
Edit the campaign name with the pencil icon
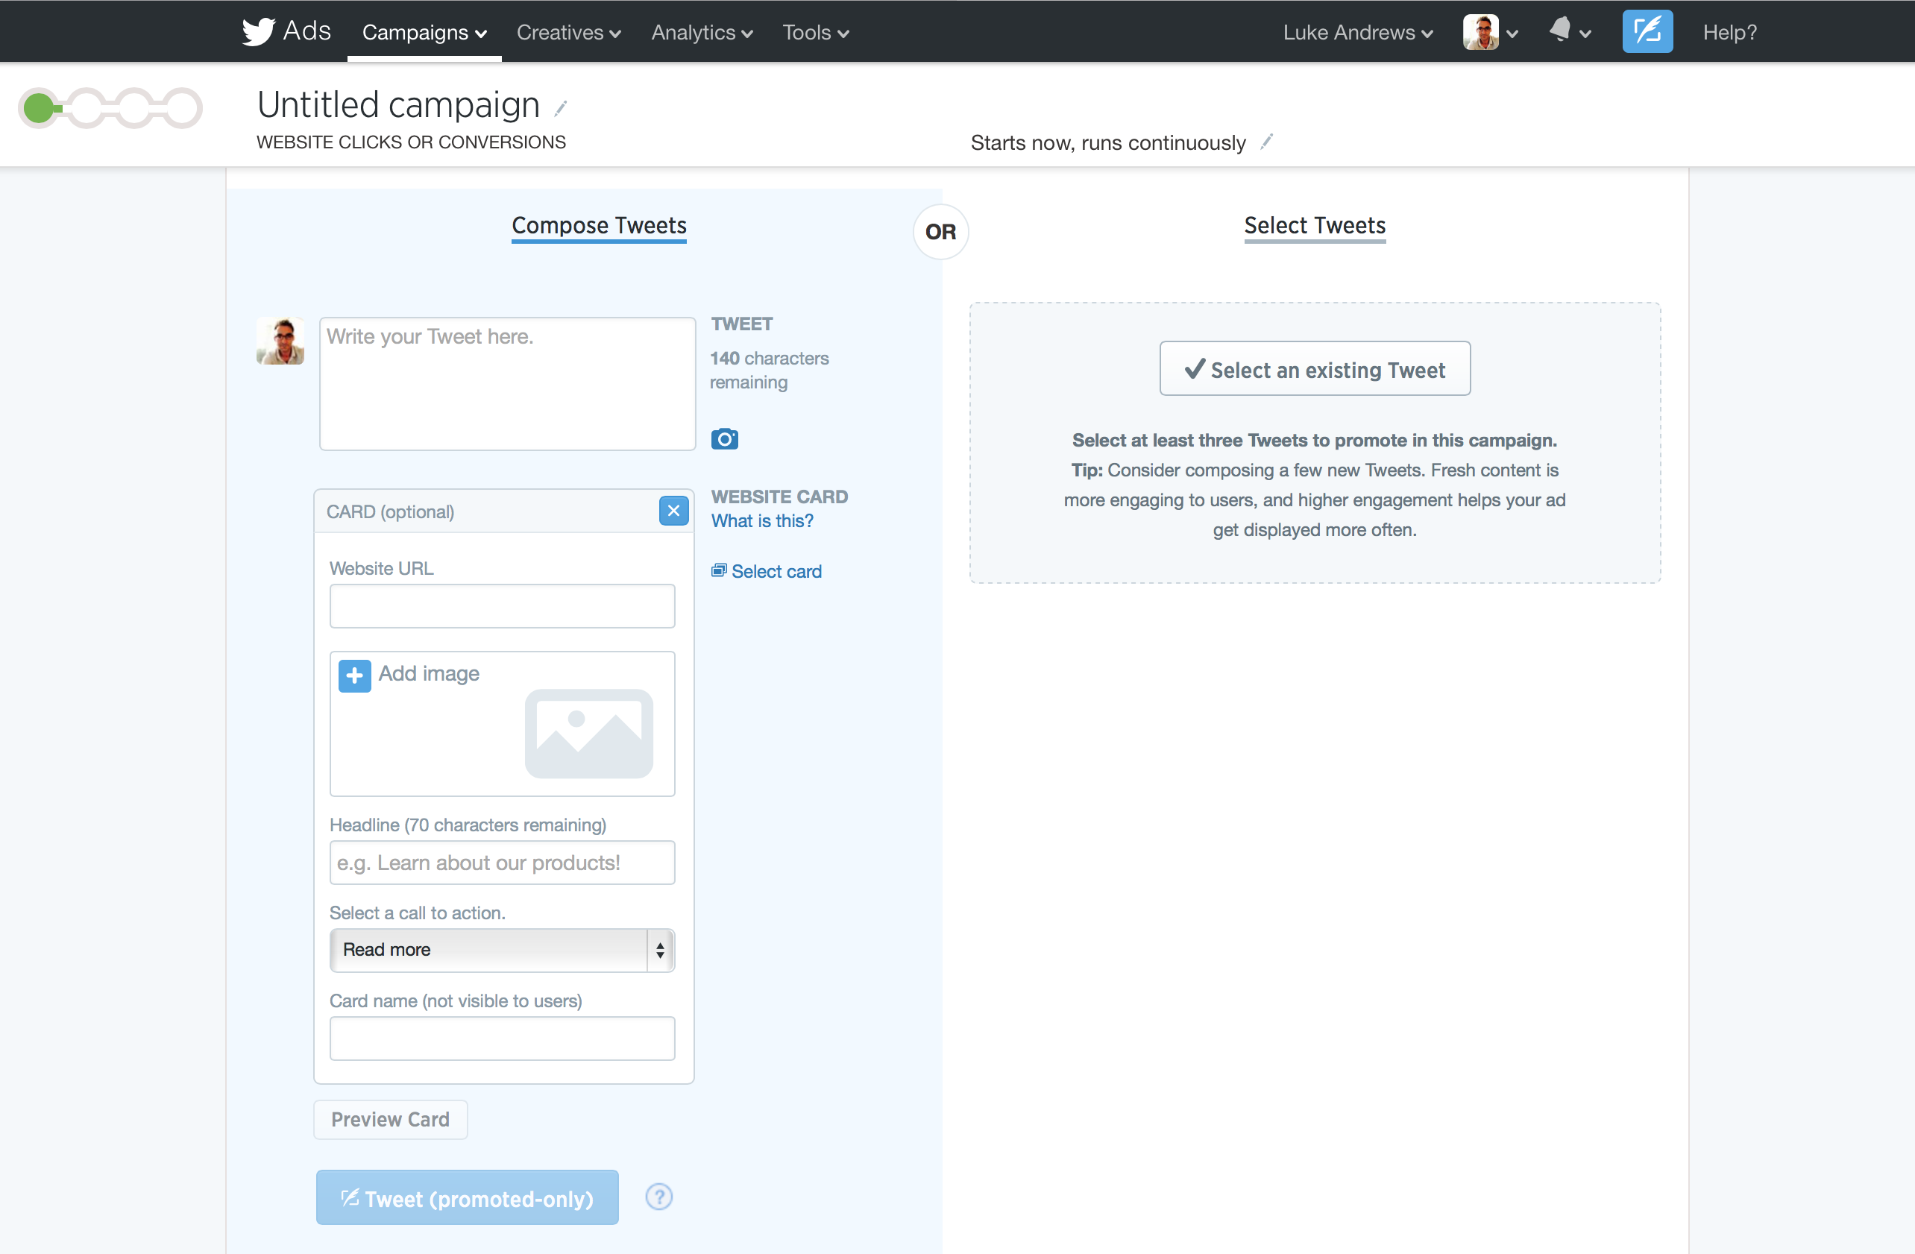561,108
